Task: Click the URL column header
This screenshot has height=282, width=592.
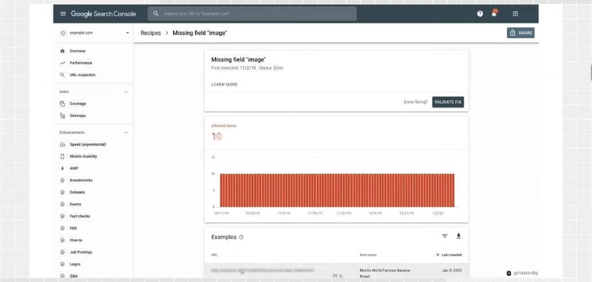Action: click(214, 255)
